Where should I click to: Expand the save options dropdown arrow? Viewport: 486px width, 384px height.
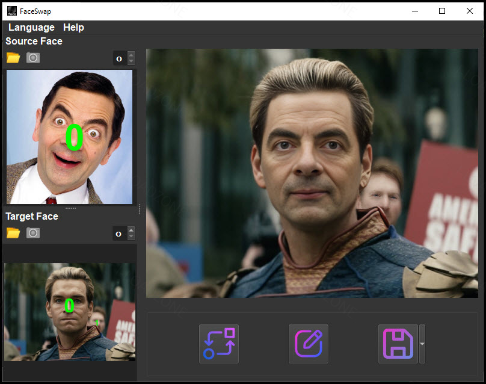422,344
